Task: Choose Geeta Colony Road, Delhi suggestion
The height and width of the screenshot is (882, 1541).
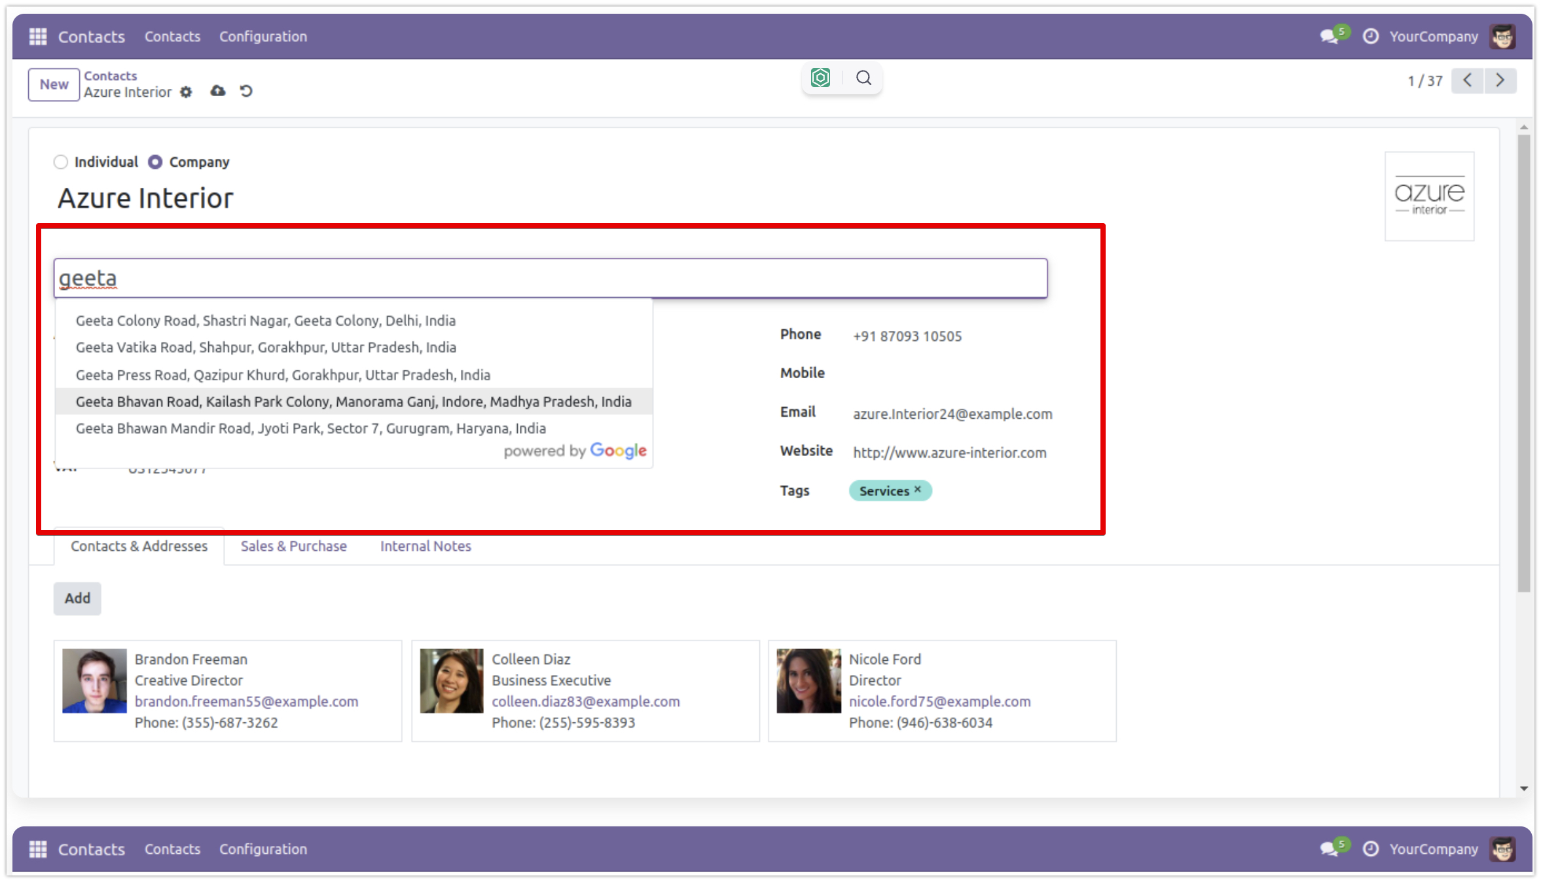Action: [x=354, y=321]
